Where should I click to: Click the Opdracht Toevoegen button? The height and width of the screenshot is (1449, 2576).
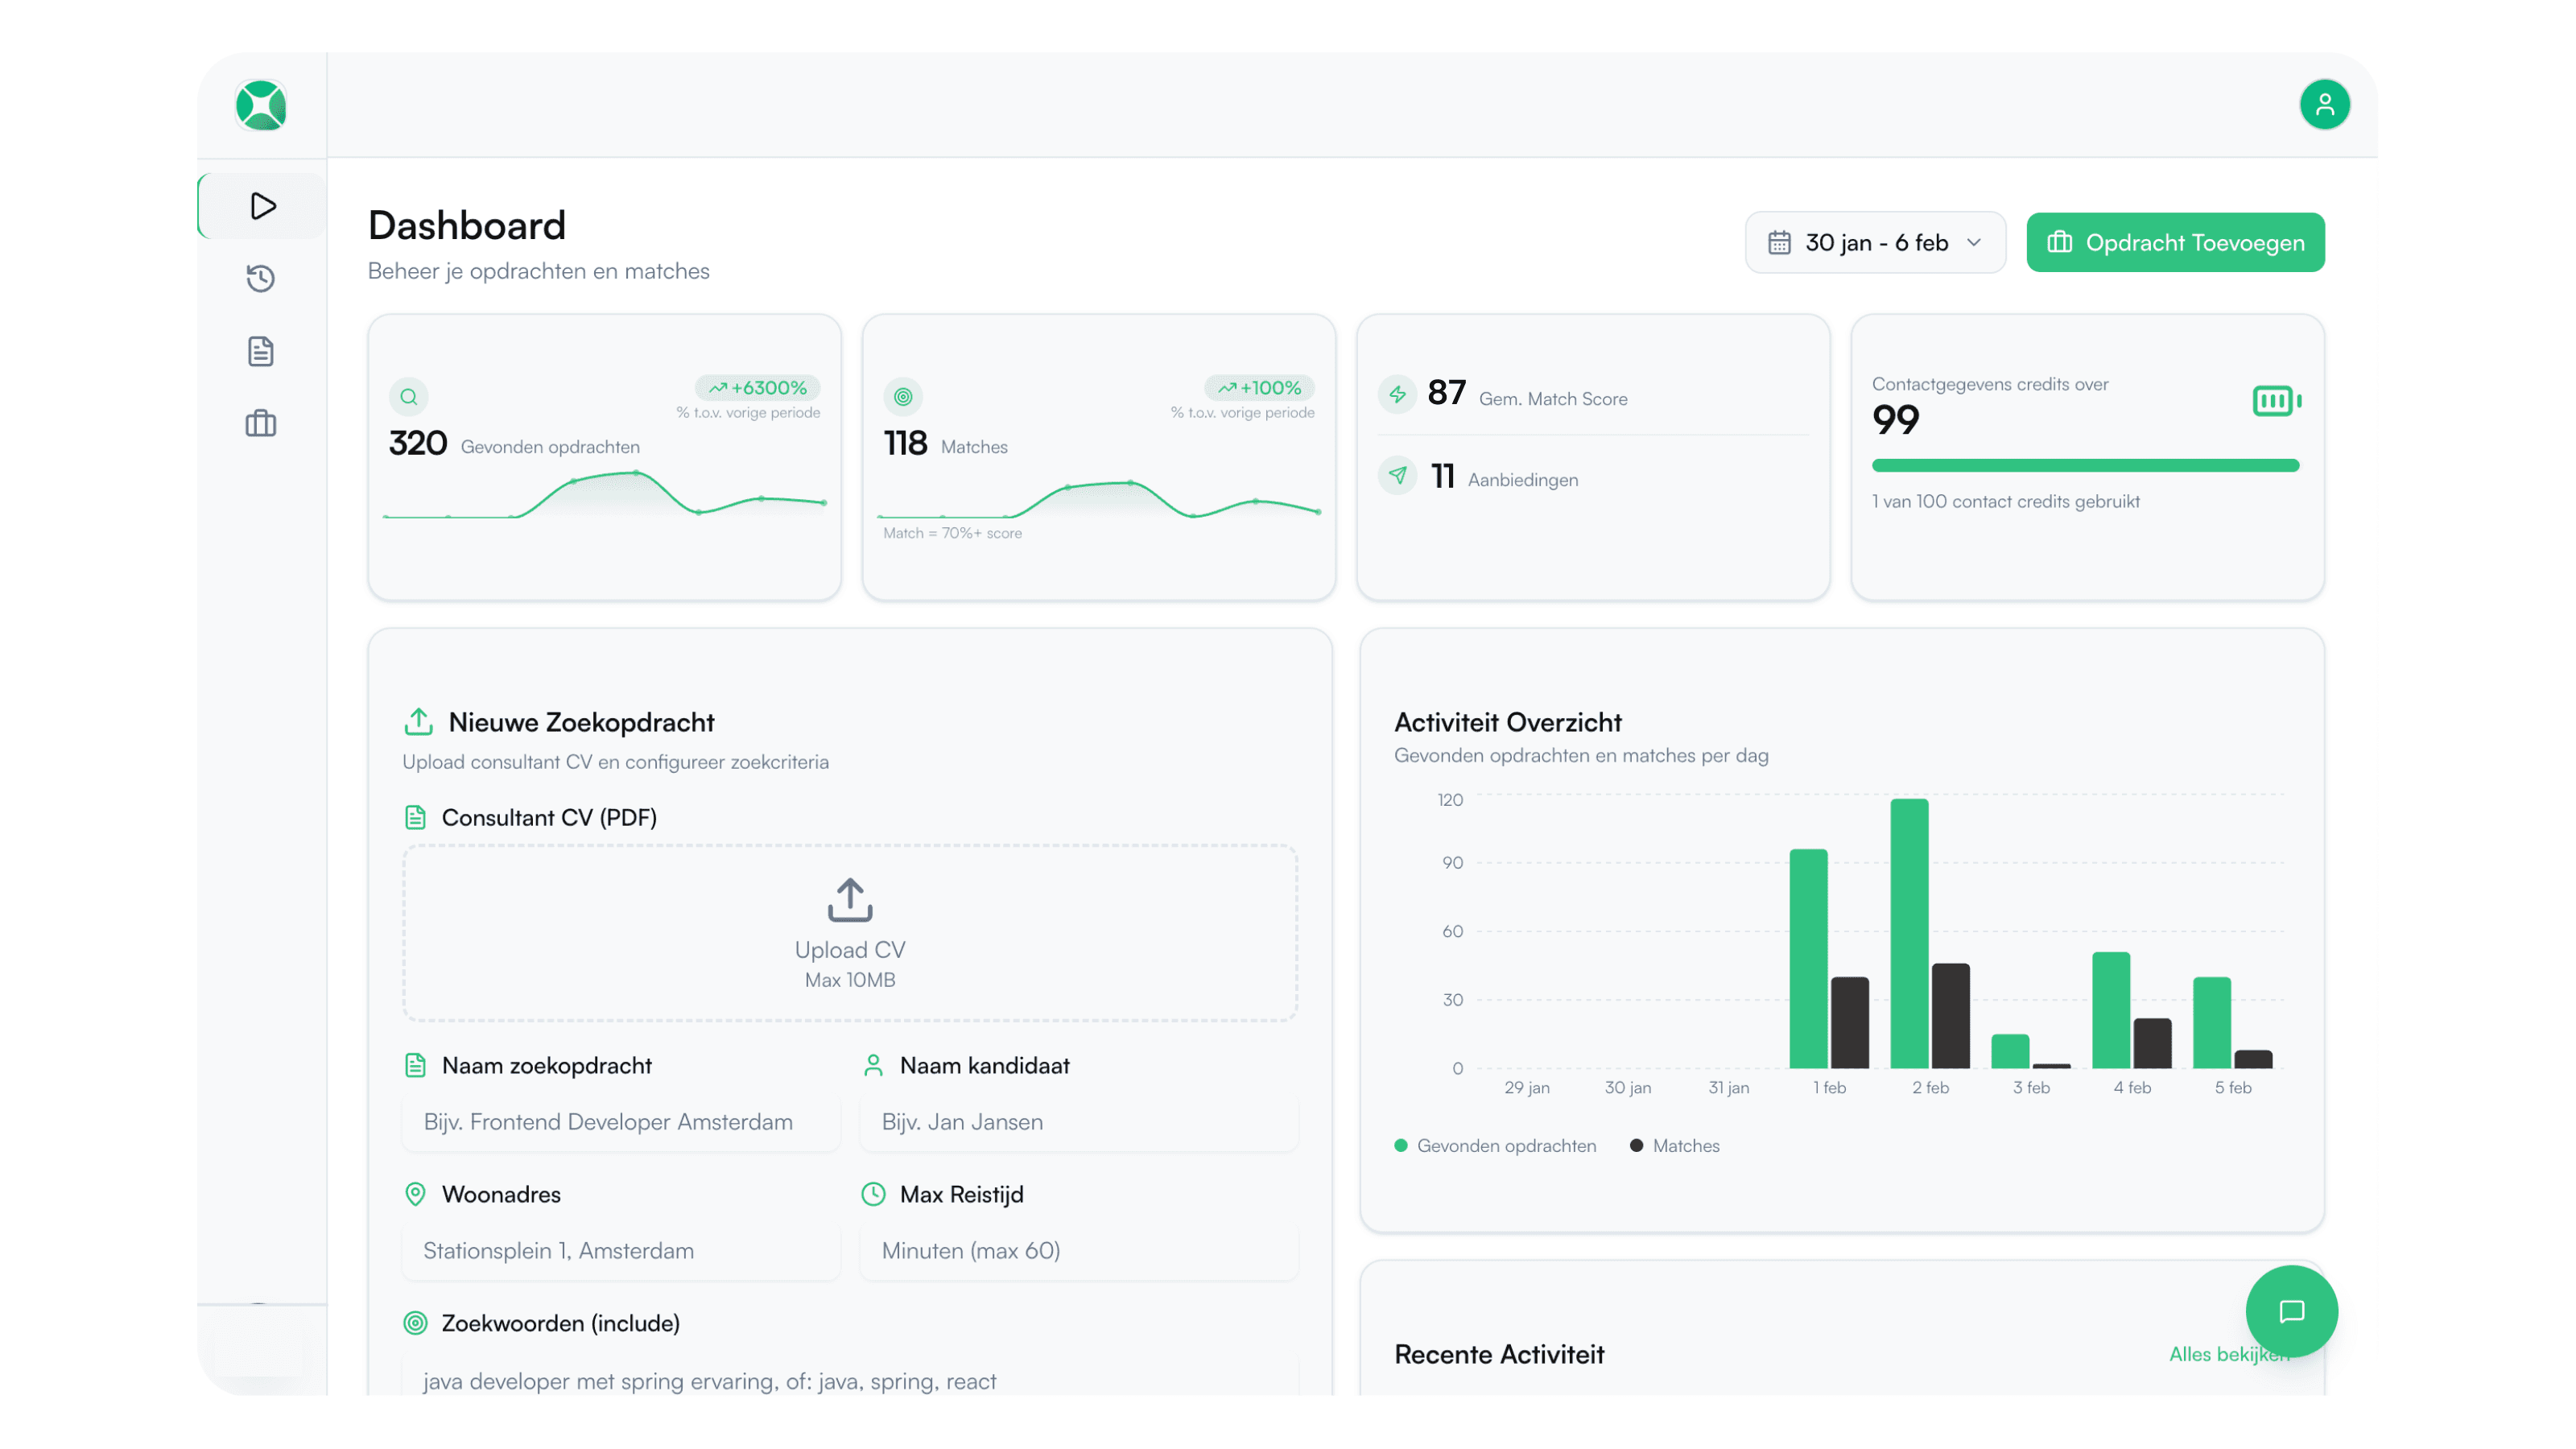point(2176,242)
